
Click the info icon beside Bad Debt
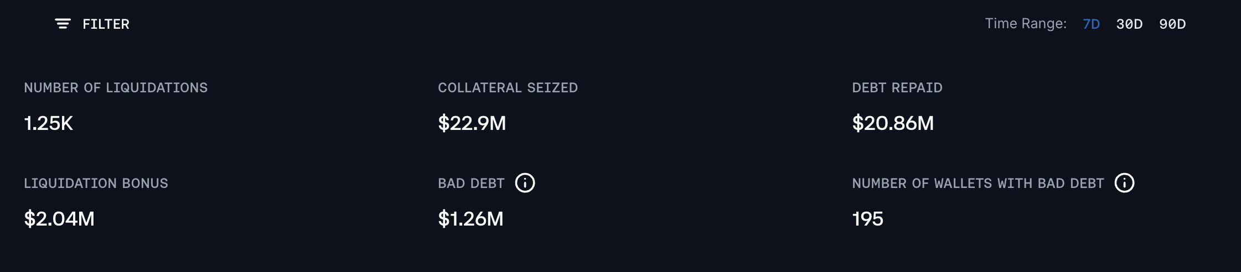(525, 183)
